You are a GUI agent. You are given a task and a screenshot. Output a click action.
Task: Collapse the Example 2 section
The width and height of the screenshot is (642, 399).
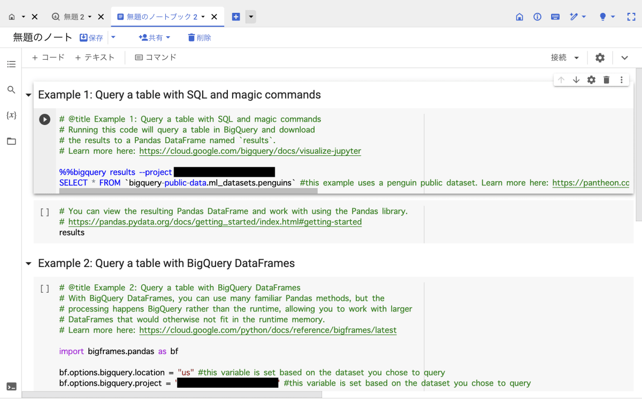(x=28, y=263)
